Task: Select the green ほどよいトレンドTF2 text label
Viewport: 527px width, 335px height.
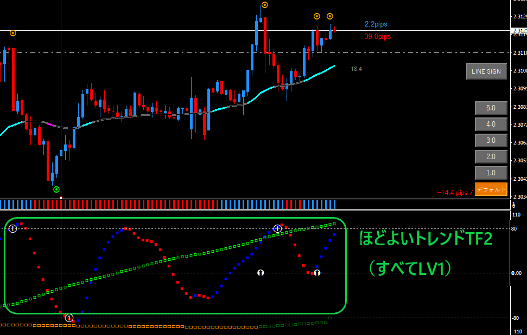Action: [426, 239]
